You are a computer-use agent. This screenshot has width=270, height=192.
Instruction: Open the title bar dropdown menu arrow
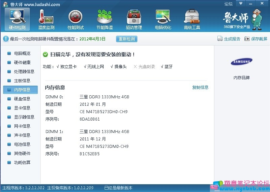tap(241, 3)
